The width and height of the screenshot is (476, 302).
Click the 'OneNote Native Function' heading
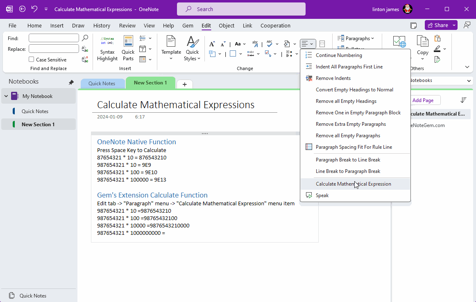click(136, 142)
